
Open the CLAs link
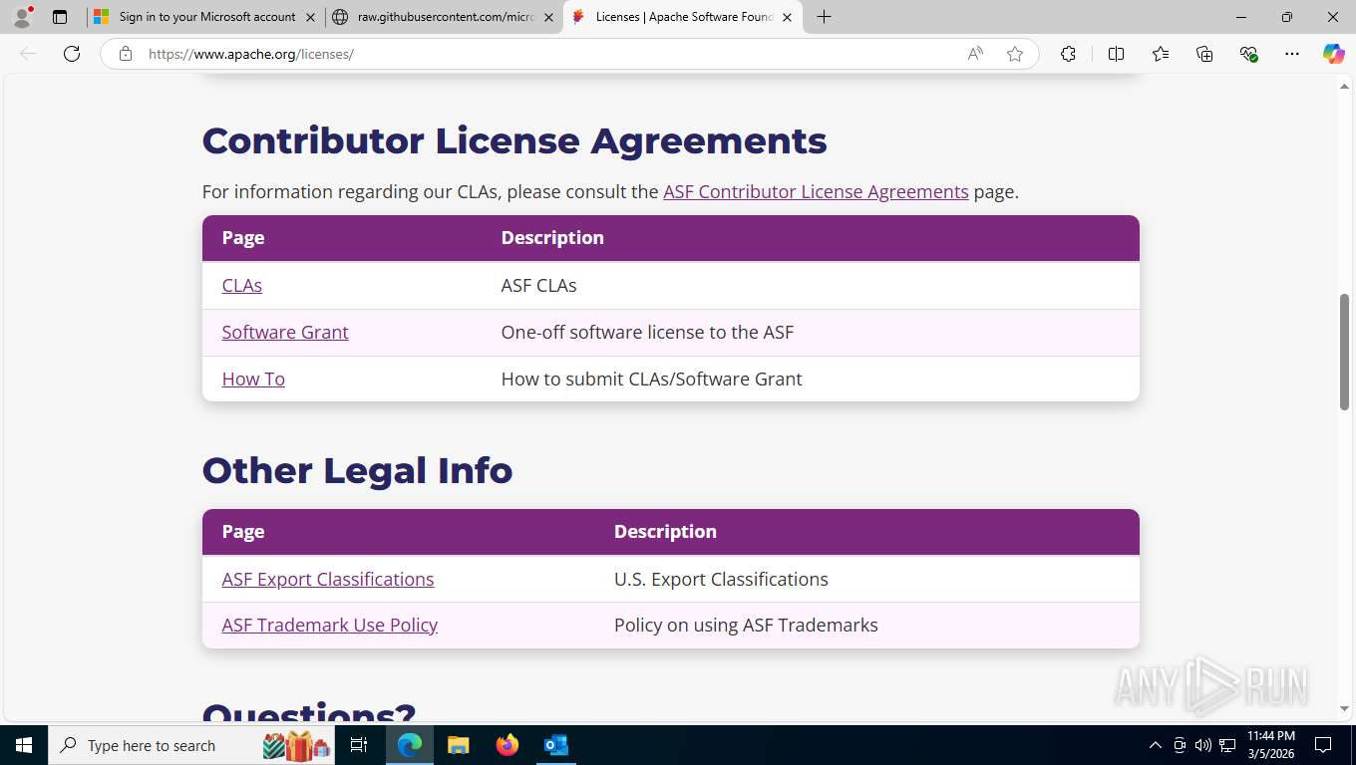click(x=241, y=285)
